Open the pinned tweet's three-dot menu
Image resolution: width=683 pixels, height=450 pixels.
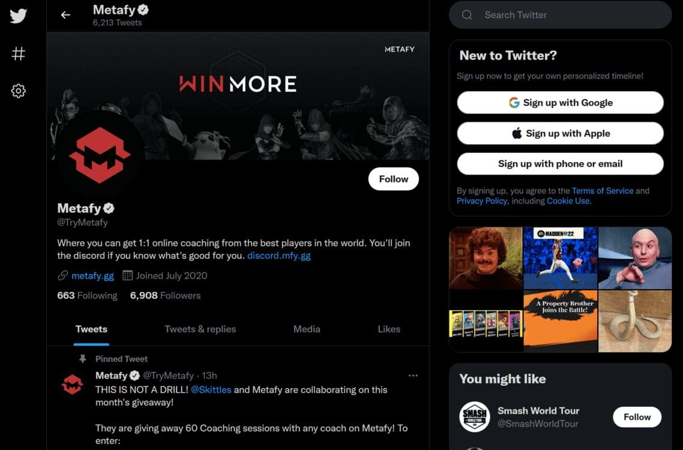(413, 376)
